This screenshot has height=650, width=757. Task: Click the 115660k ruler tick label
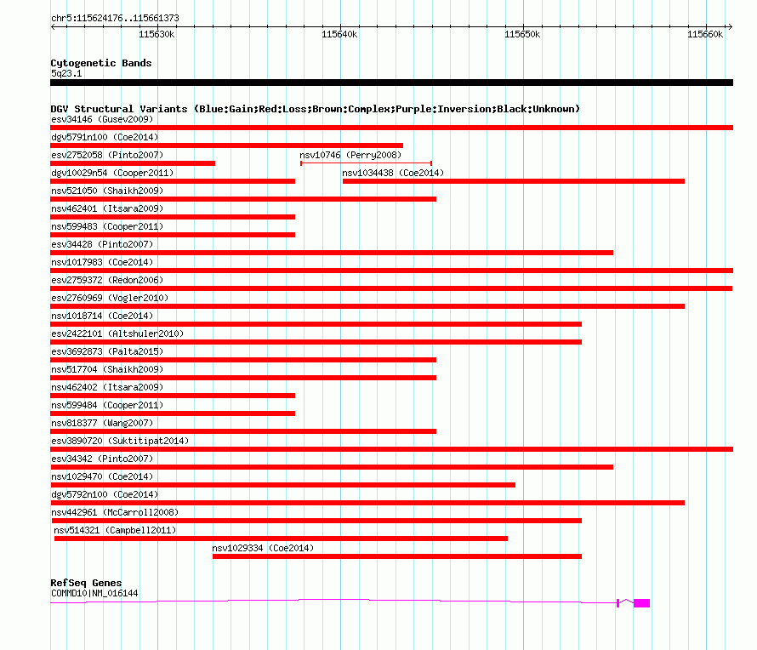click(705, 34)
